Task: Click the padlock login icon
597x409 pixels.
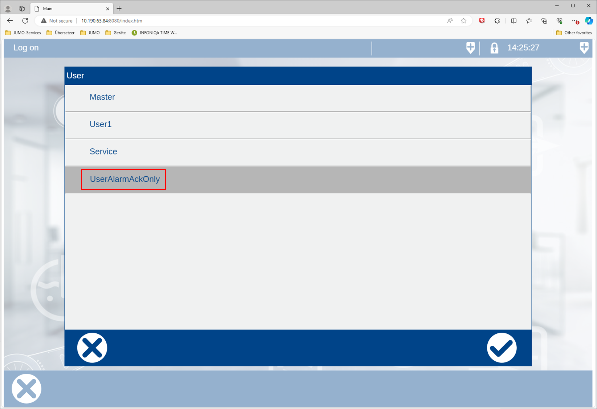Action: click(x=494, y=48)
